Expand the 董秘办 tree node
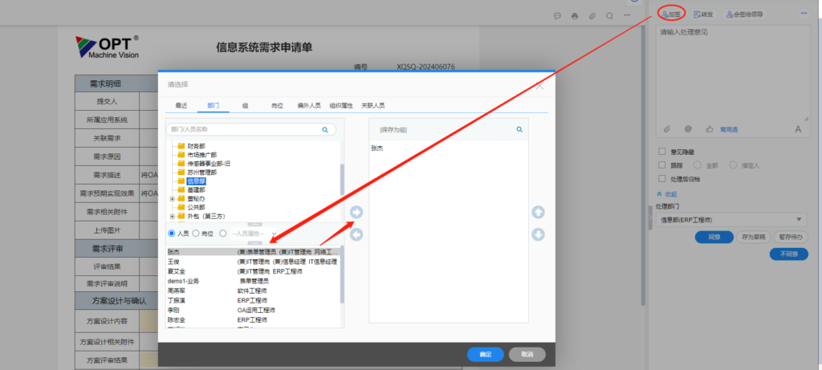The image size is (822, 370). (172, 199)
